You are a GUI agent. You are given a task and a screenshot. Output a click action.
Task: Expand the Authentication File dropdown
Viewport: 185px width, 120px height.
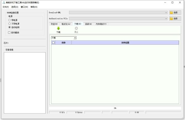[x=166, y=18]
